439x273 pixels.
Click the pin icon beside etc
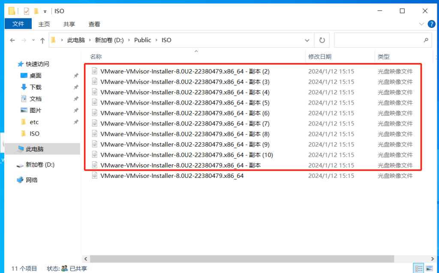point(76,122)
